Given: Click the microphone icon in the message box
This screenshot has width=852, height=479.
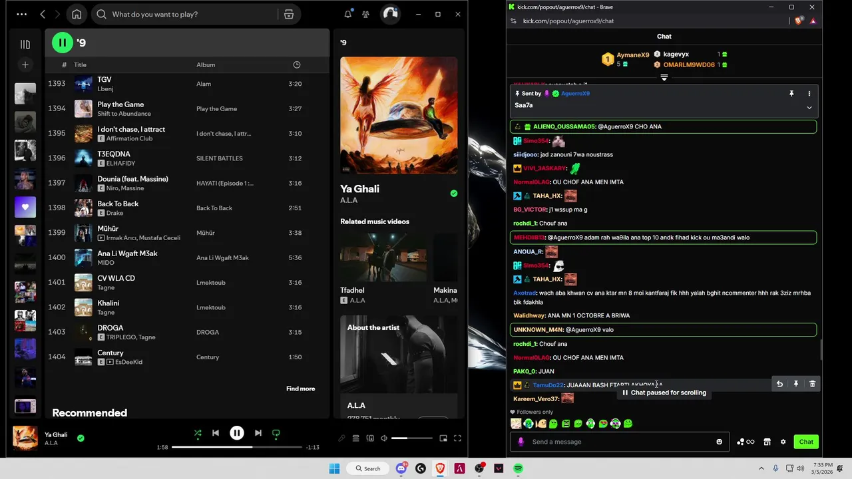Looking at the screenshot, I should (521, 442).
